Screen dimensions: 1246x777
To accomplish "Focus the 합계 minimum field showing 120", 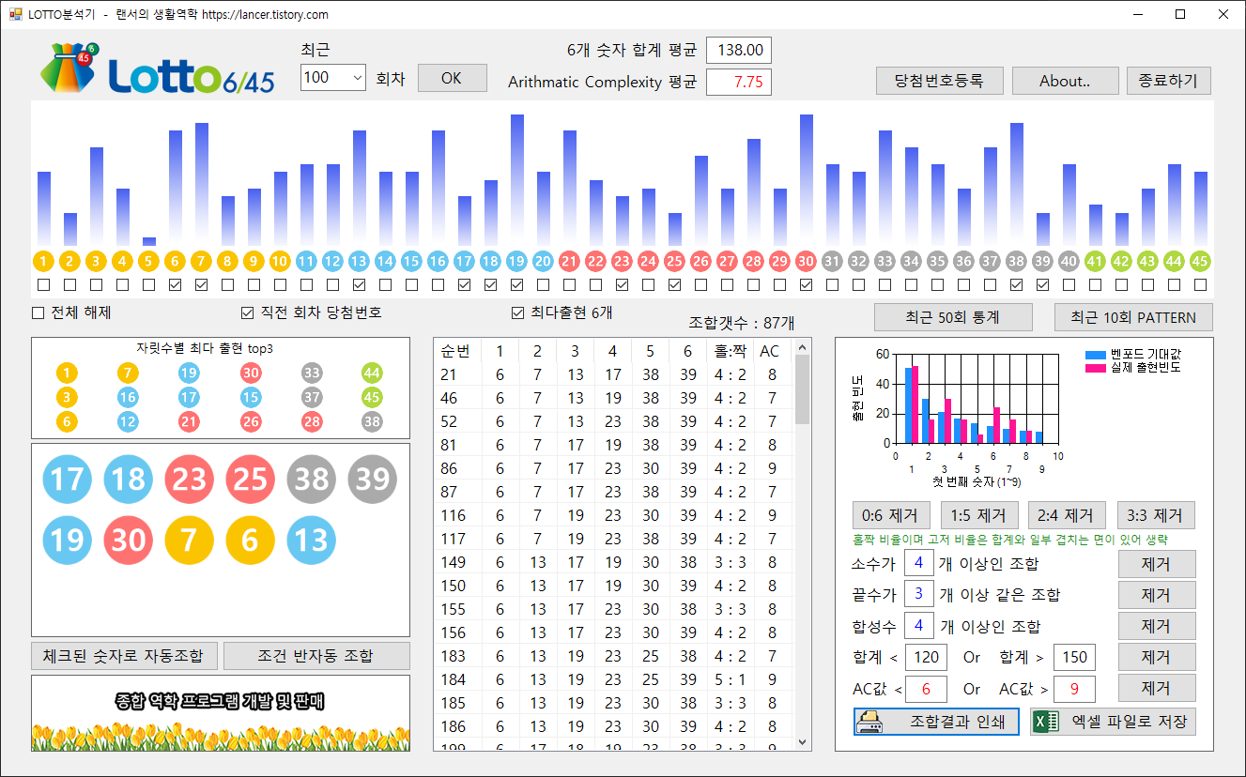I will point(926,657).
